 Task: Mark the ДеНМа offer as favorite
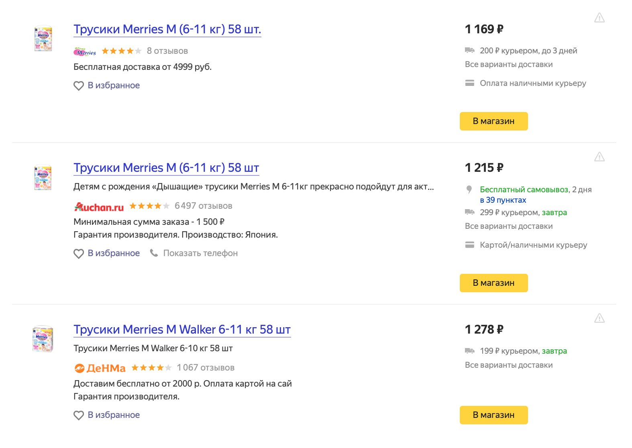click(x=107, y=415)
